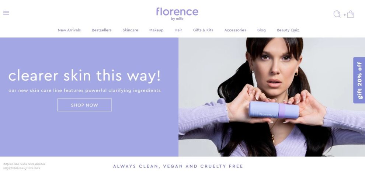Image resolution: width=365 pixels, height=173 pixels.
Task: Browse the Accessories category
Action: click(235, 30)
